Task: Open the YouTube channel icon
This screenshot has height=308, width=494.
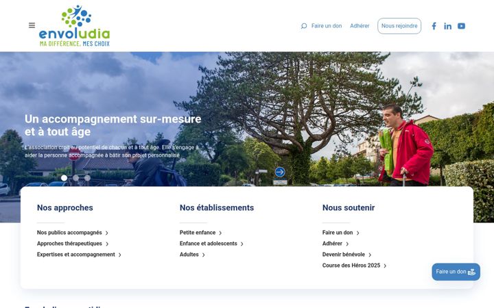Action: (461, 26)
